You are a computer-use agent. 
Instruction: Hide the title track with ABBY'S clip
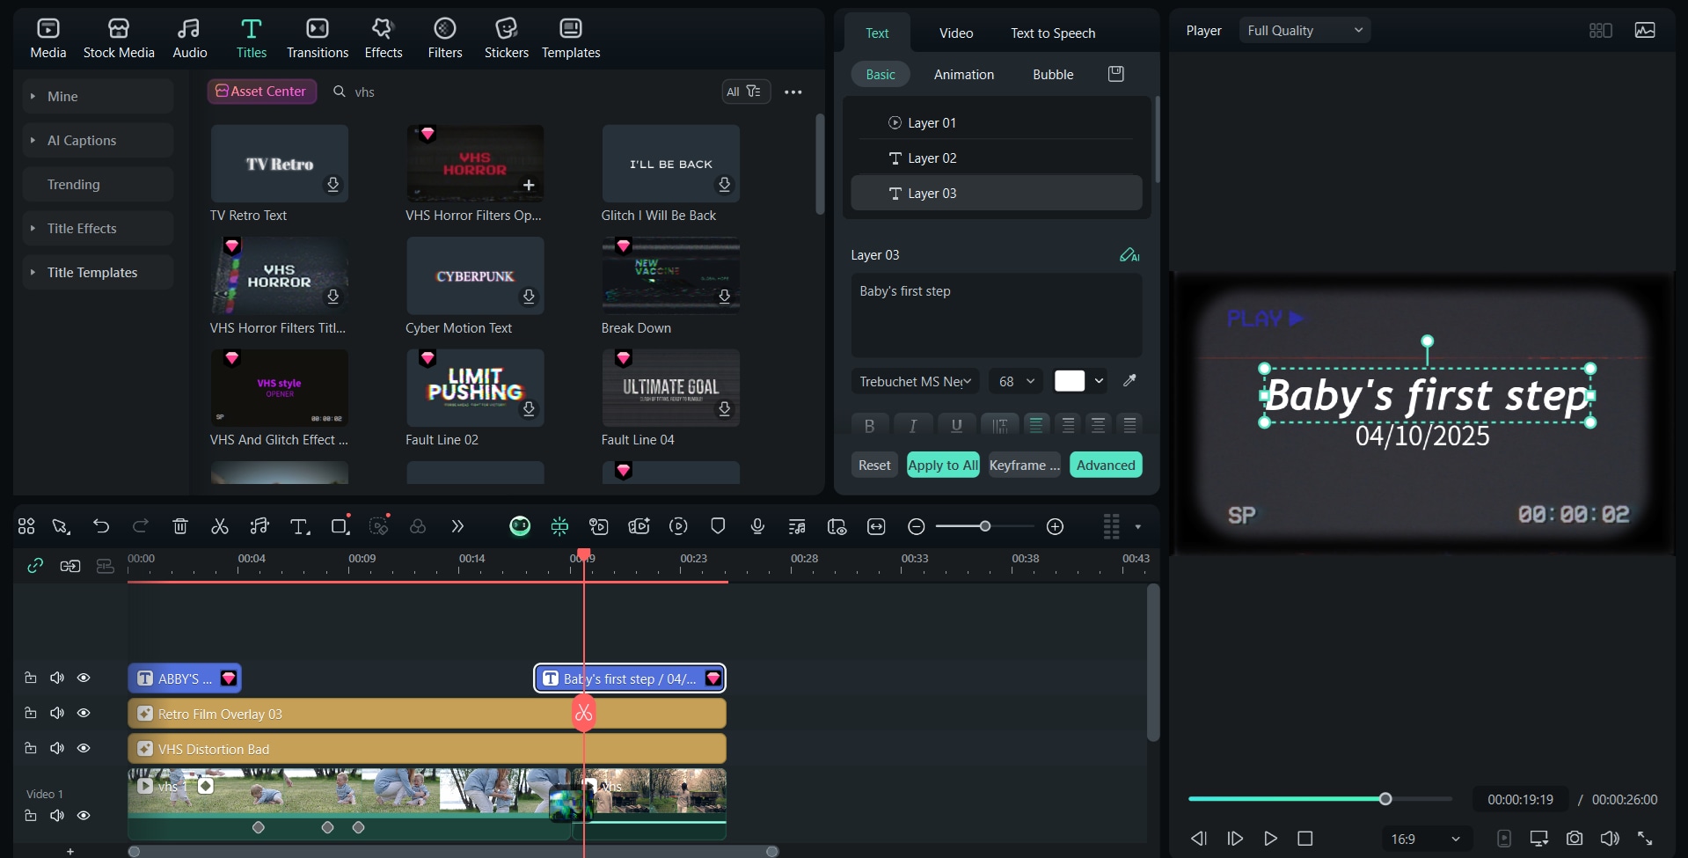(x=84, y=678)
